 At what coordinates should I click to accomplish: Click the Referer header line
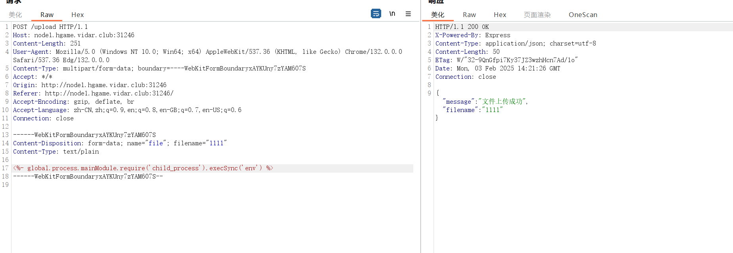click(x=93, y=93)
